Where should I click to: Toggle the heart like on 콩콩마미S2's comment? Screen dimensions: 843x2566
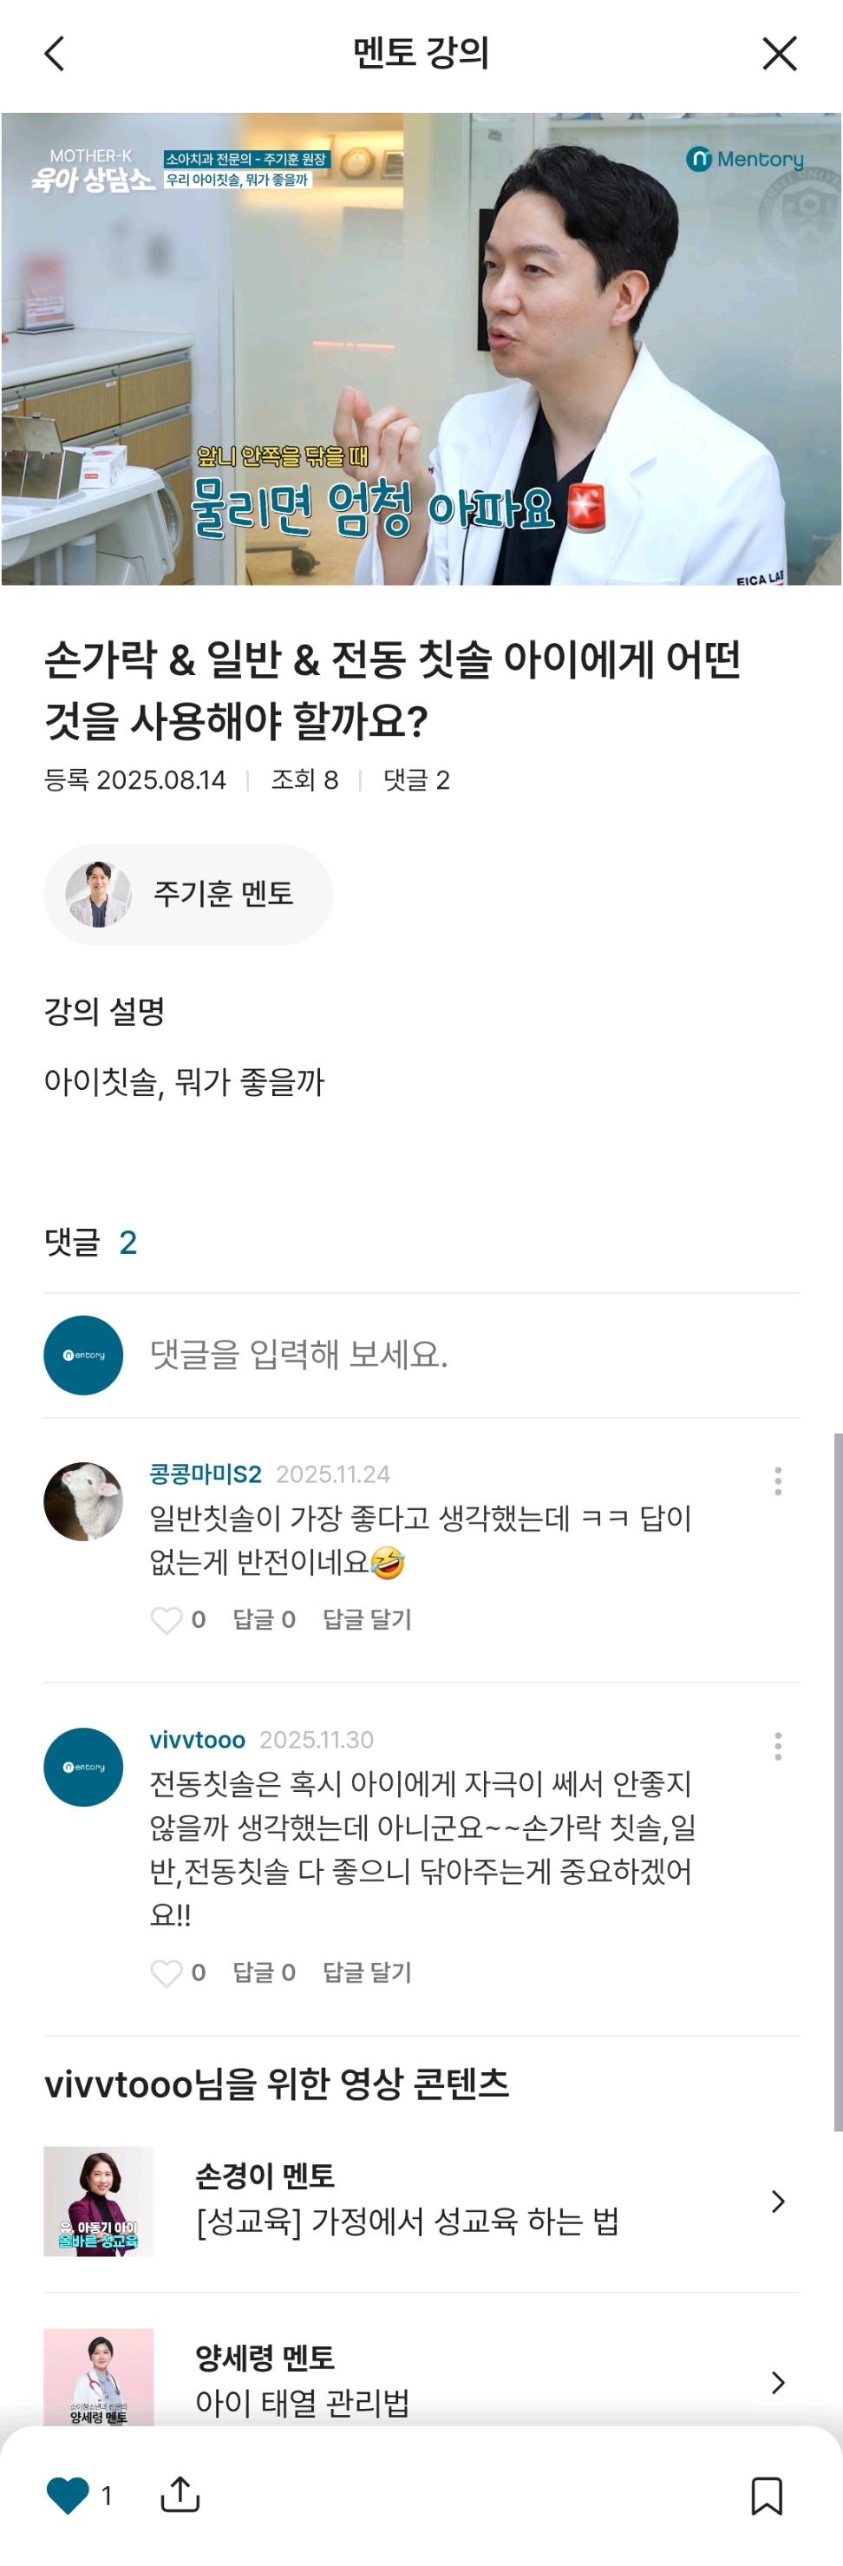[167, 1618]
